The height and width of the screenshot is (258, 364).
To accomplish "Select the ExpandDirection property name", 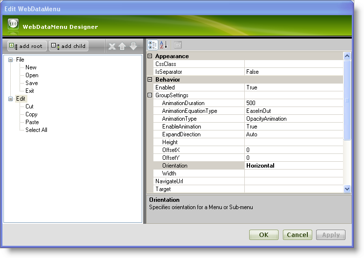I will point(181,134).
